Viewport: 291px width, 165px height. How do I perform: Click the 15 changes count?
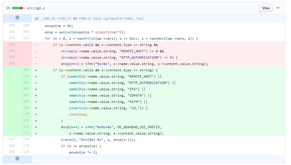click(8, 8)
